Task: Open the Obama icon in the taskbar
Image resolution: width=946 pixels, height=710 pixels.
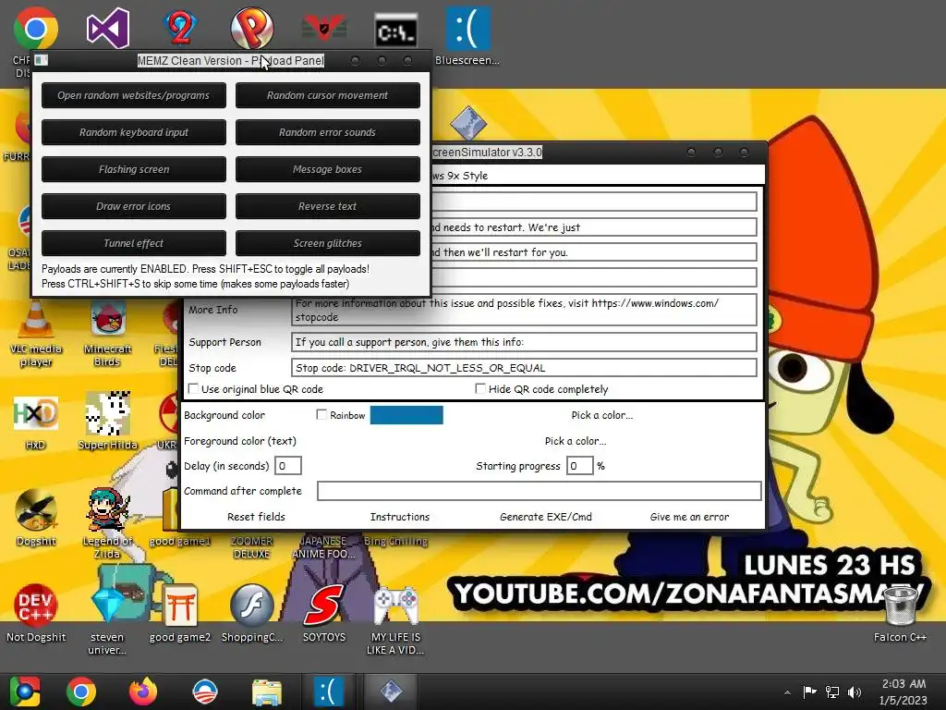Action: click(204, 692)
